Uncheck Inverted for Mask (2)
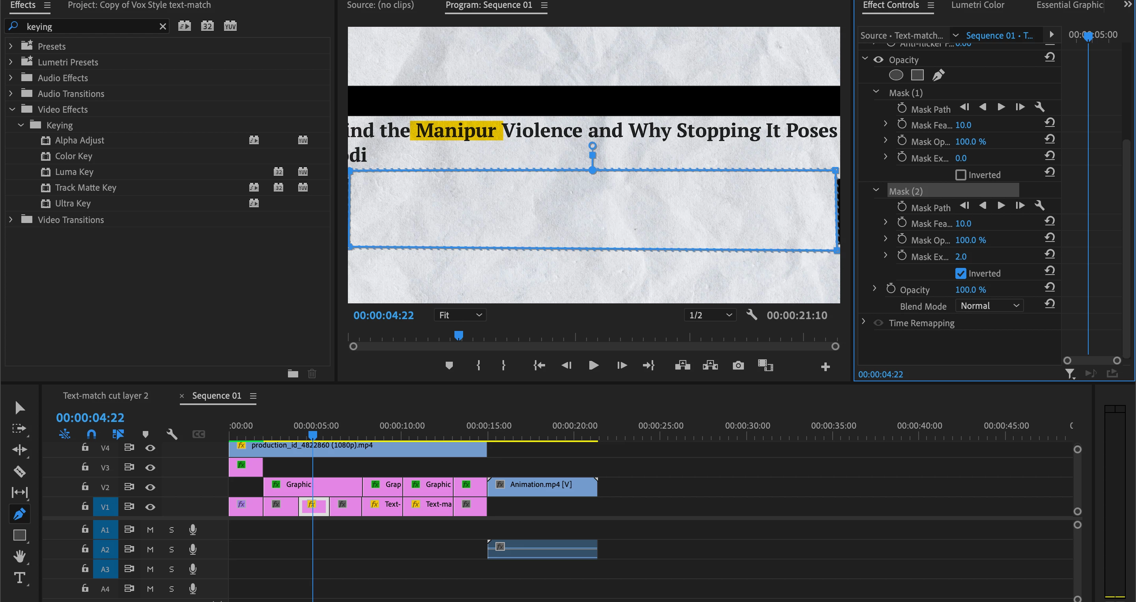 (x=960, y=273)
